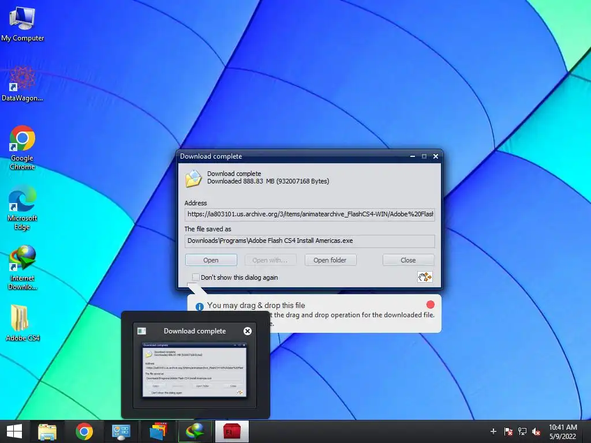Open the clock showing 10:41 AM
The width and height of the screenshot is (591, 443).
click(563, 431)
